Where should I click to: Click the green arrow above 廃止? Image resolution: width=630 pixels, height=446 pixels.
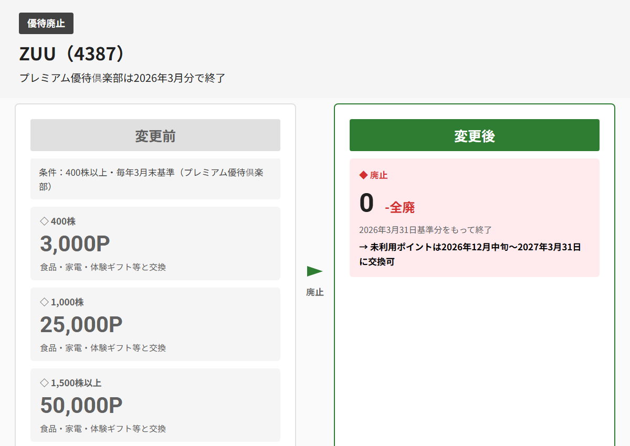point(314,271)
